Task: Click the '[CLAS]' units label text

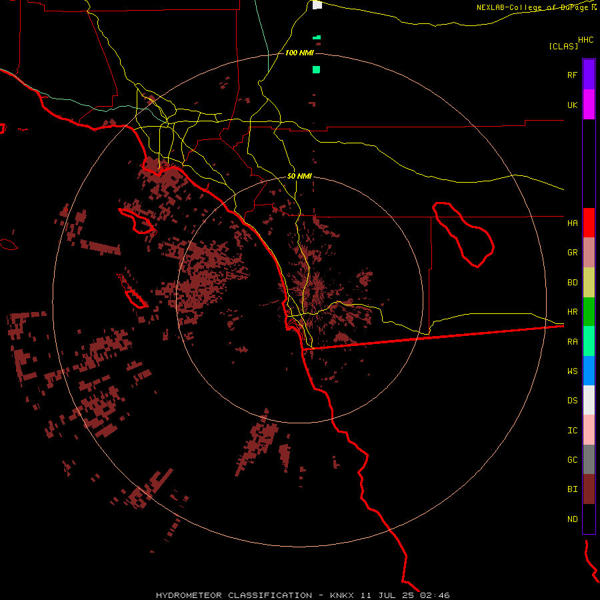Action: (563, 46)
